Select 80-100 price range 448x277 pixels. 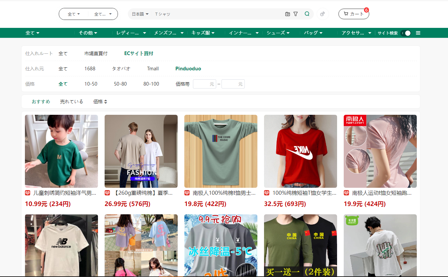tap(151, 84)
